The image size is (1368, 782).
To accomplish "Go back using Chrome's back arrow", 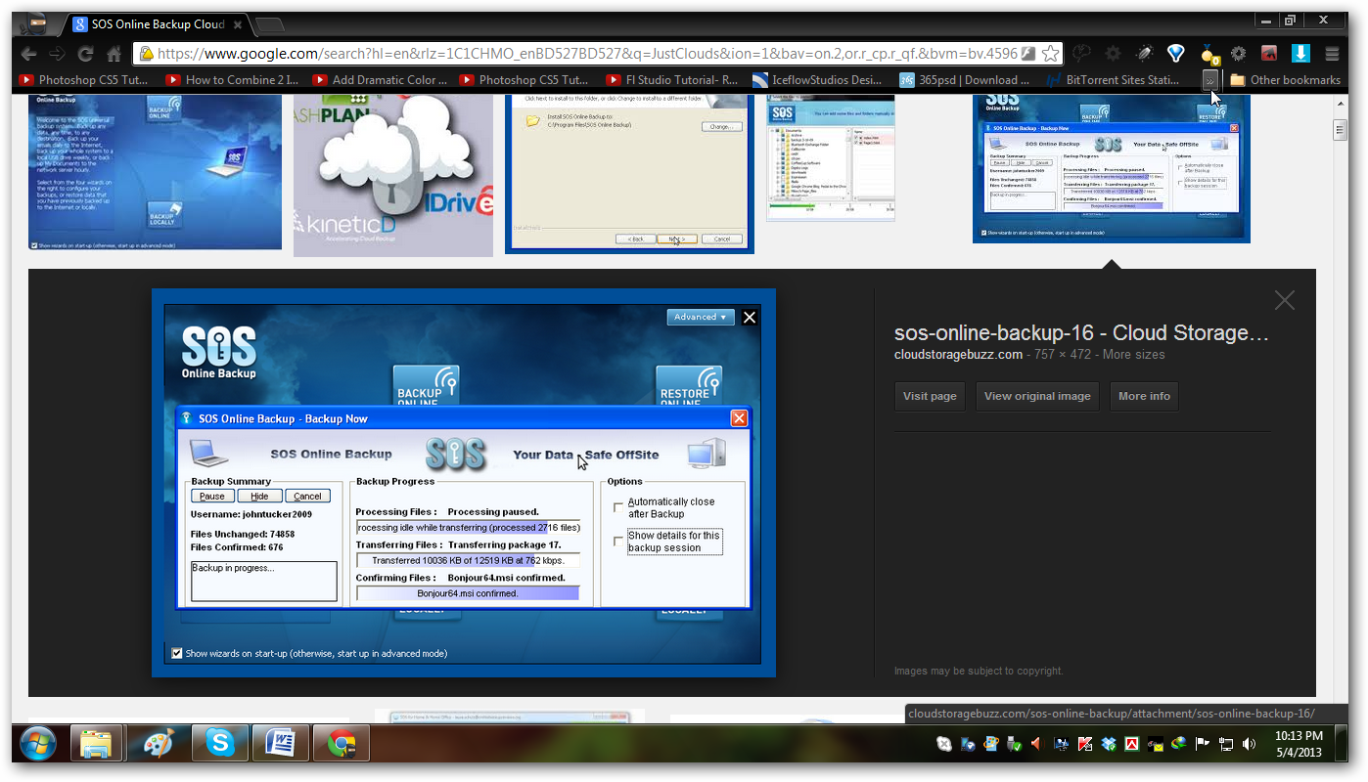I will [28, 54].
